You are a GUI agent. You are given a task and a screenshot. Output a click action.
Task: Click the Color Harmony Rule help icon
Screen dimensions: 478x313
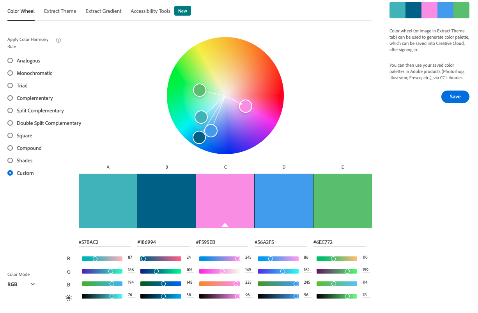(58, 40)
